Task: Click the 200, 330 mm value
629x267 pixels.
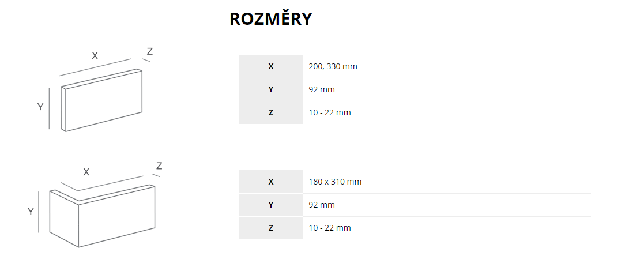Action: click(333, 66)
